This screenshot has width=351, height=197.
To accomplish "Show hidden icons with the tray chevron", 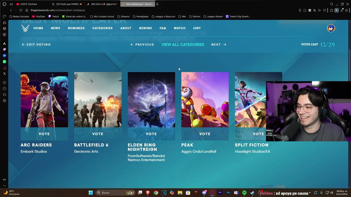I will pyautogui.click(x=310, y=193).
